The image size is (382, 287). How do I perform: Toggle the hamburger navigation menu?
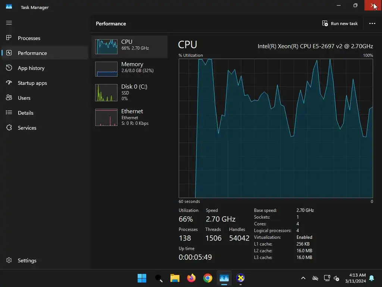[x=9, y=23]
